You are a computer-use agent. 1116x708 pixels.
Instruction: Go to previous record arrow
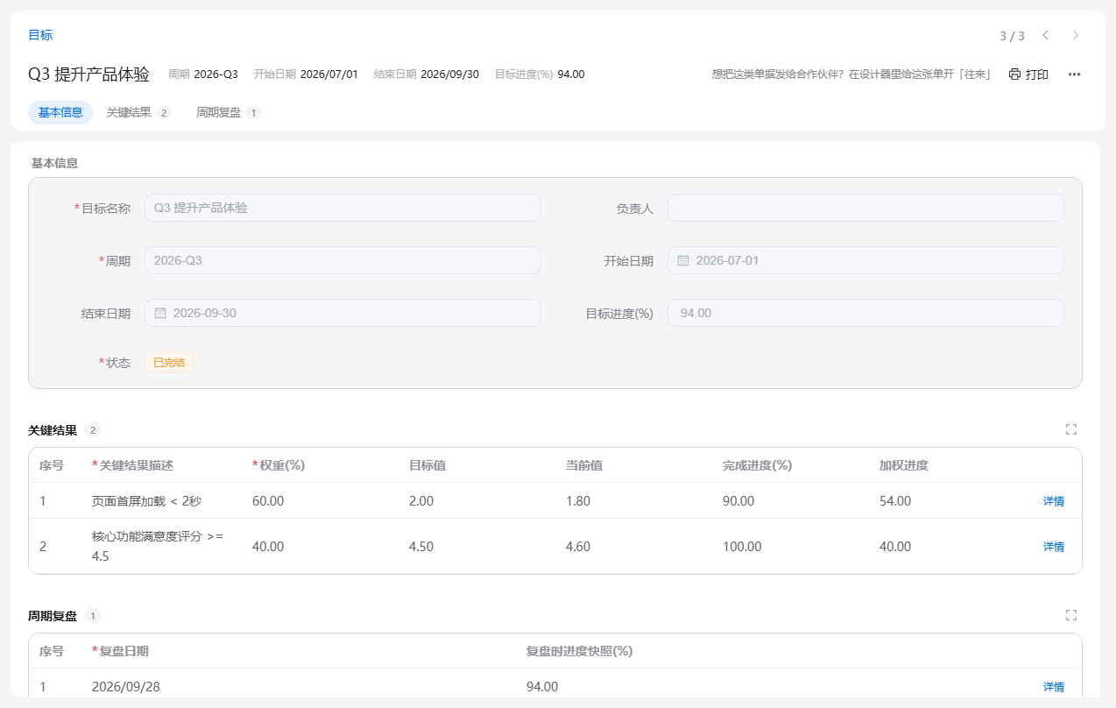(1045, 35)
